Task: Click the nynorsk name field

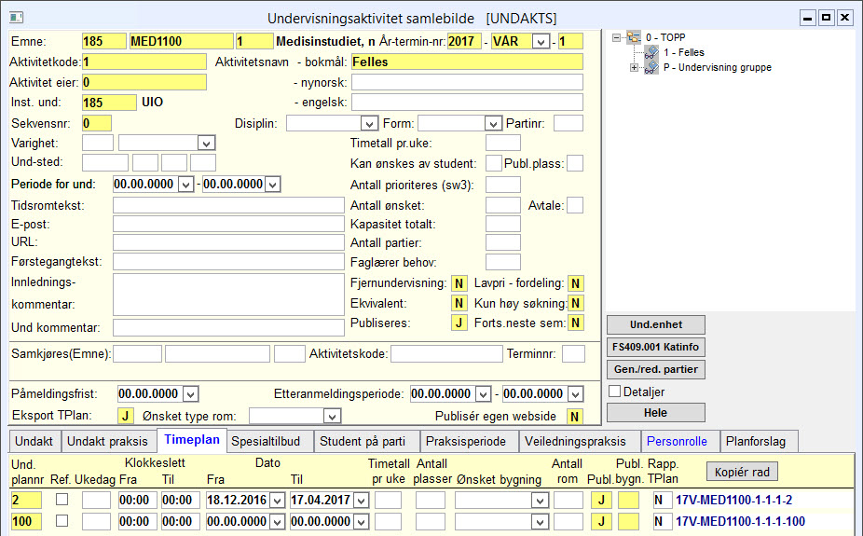Action: click(x=467, y=83)
